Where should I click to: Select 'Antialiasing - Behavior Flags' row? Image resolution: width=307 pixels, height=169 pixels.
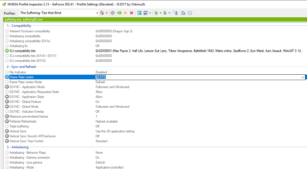(28, 153)
